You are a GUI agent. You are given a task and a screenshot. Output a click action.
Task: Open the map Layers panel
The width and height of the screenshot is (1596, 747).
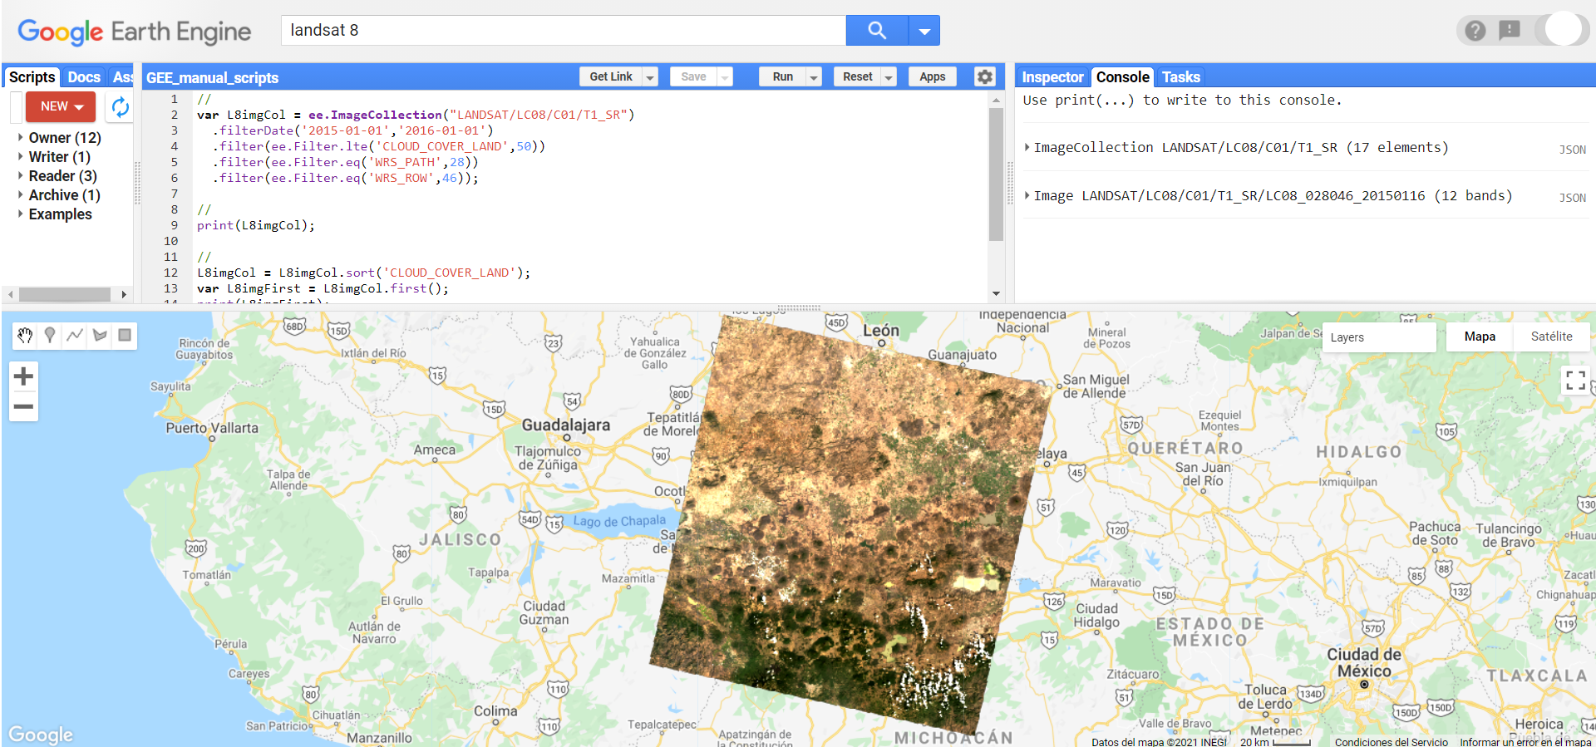coord(1378,337)
